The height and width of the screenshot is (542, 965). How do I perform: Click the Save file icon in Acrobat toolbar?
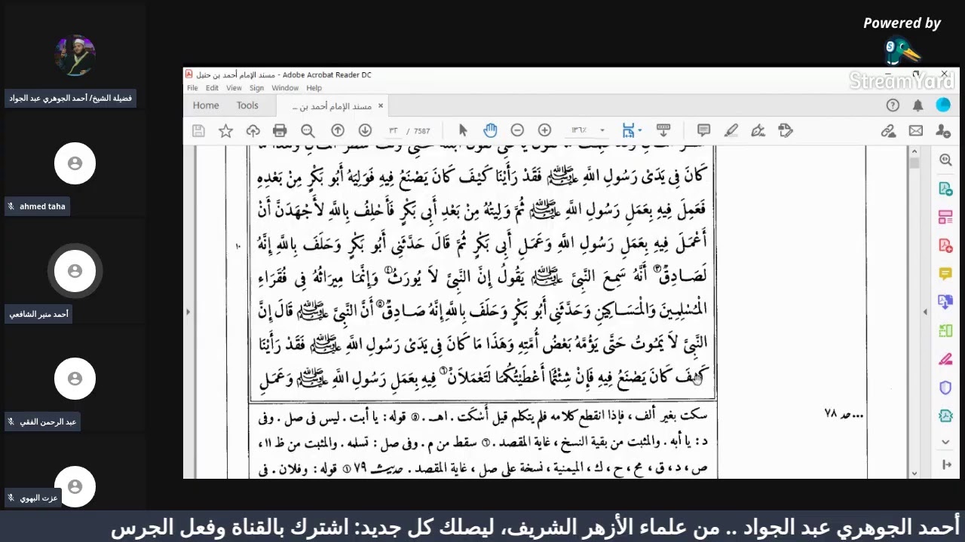click(198, 131)
